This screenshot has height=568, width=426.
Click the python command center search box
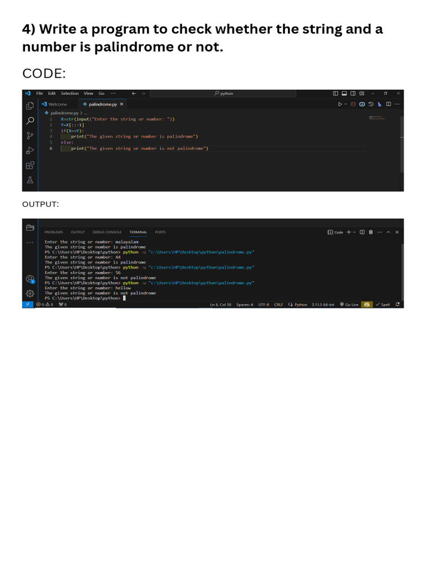pyautogui.click(x=223, y=93)
